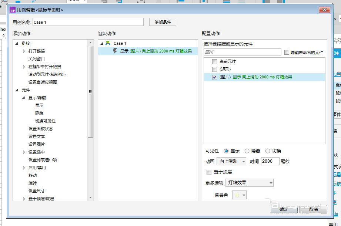Select the 切换 visibility radio button
The width and height of the screenshot is (341, 226).
268,151
